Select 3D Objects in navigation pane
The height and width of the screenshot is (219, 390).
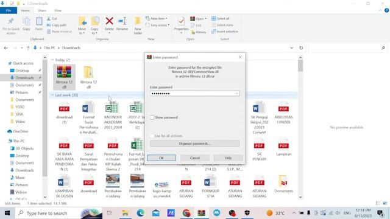coord(24,148)
